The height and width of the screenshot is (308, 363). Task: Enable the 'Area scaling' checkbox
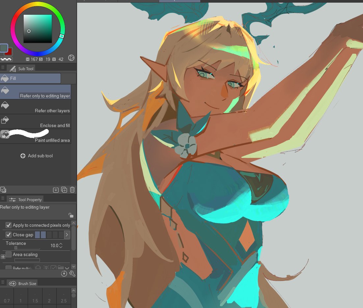(x=9, y=254)
